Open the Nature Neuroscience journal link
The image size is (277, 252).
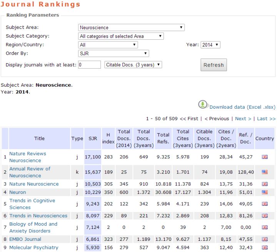(34, 184)
